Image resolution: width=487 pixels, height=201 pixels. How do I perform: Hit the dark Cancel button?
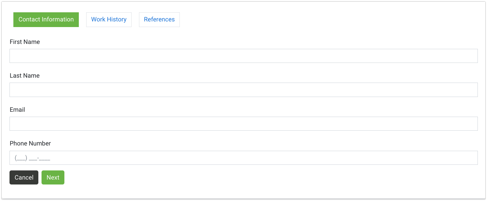pos(24,177)
